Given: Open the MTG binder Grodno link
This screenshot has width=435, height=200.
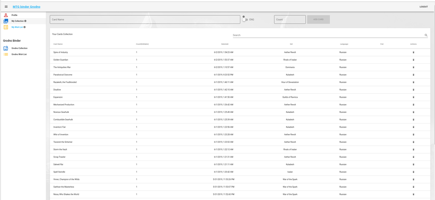Looking at the screenshot, I should pyautogui.click(x=27, y=7).
